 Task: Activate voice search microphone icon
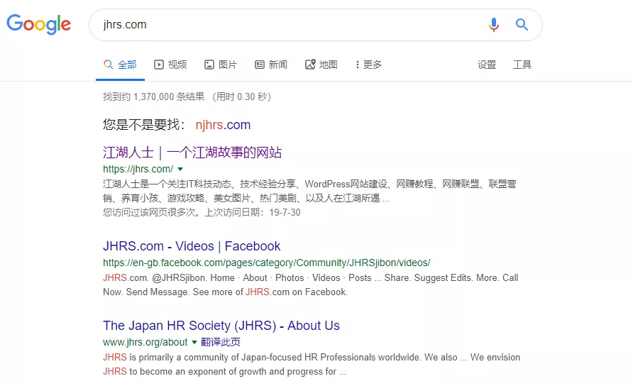493,25
